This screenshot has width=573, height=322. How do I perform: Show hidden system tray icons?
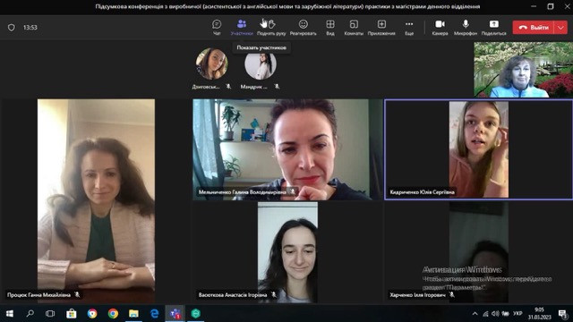[x=475, y=314]
